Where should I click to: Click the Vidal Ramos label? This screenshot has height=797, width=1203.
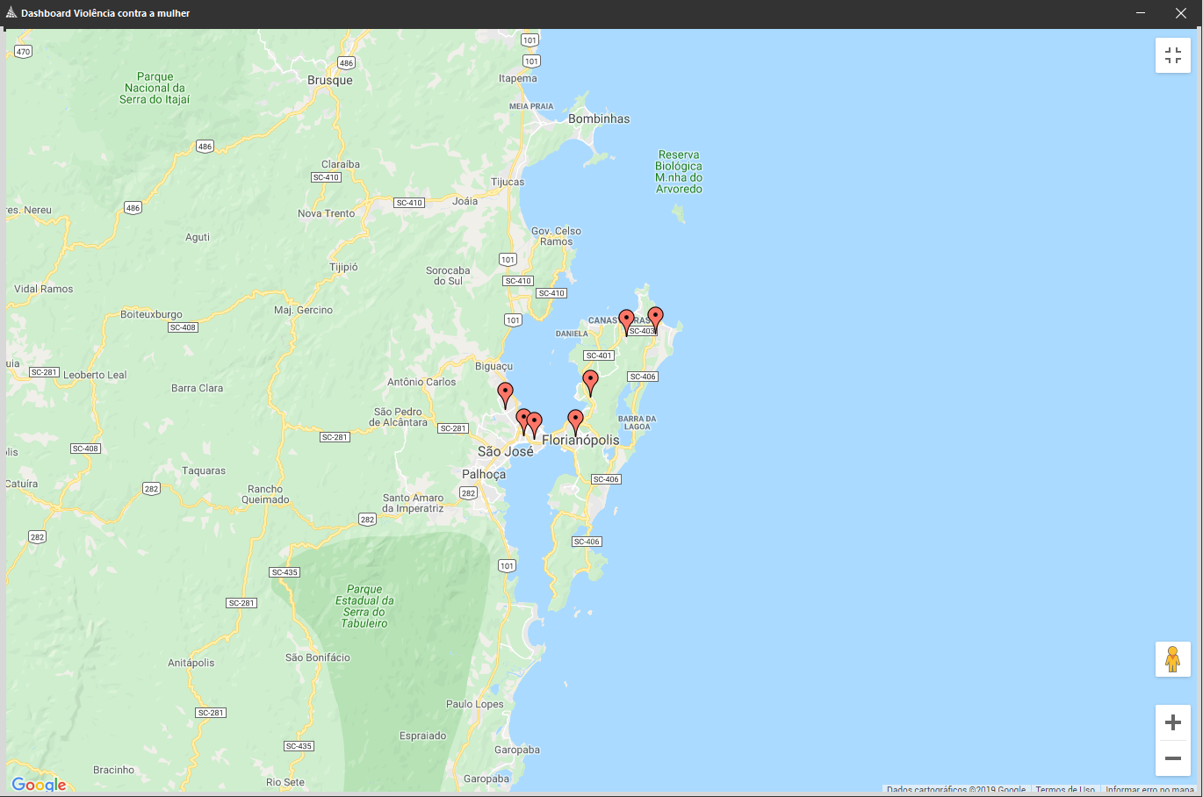[x=44, y=289]
